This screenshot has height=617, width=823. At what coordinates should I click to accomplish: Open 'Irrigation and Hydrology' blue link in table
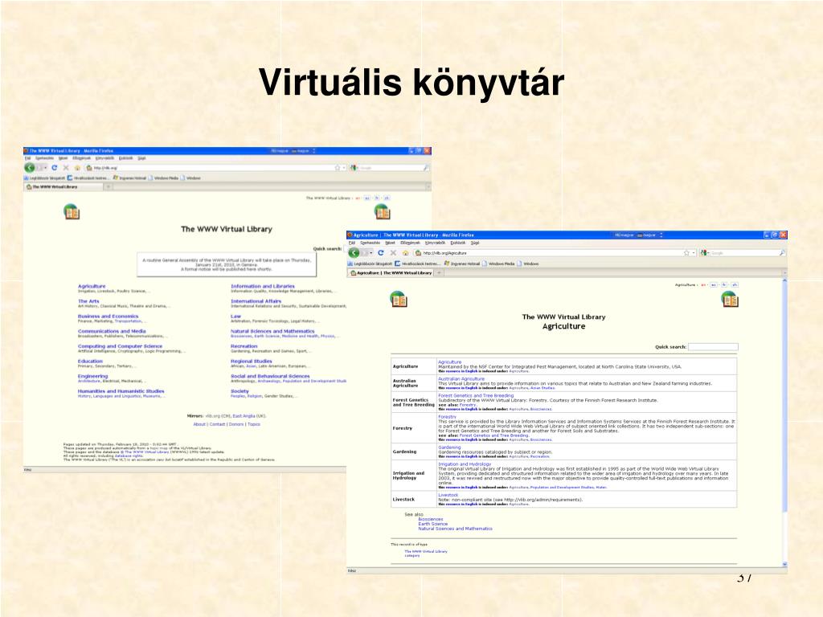click(x=465, y=464)
